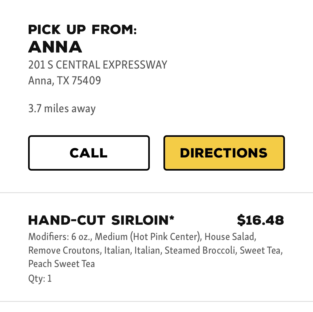Tap the 3.7 miles away text
This screenshot has width=313, height=312.
[x=62, y=108]
